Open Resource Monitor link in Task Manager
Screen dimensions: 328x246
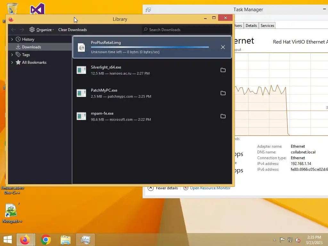pos(210,188)
